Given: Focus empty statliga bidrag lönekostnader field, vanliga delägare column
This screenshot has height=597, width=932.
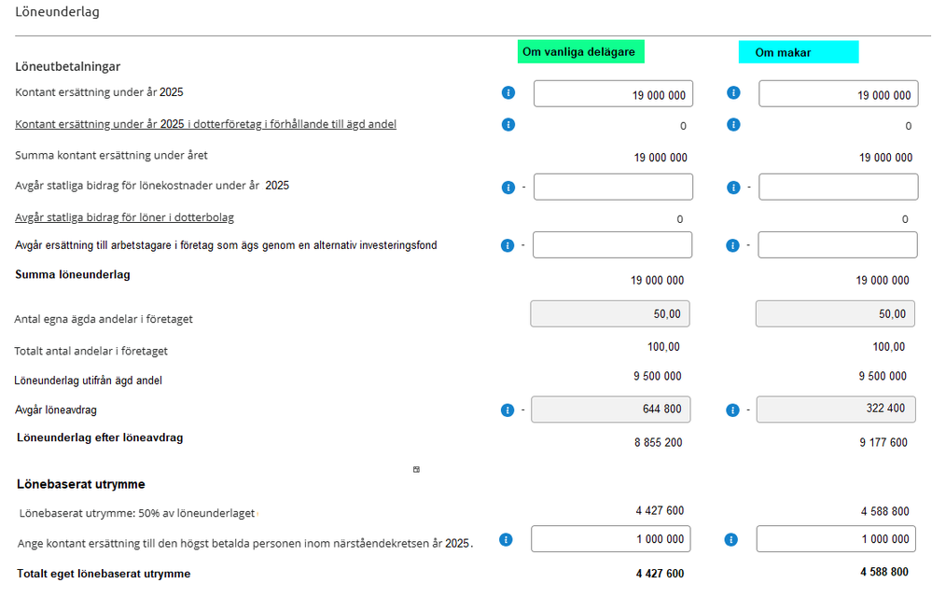Looking at the screenshot, I should [x=613, y=187].
